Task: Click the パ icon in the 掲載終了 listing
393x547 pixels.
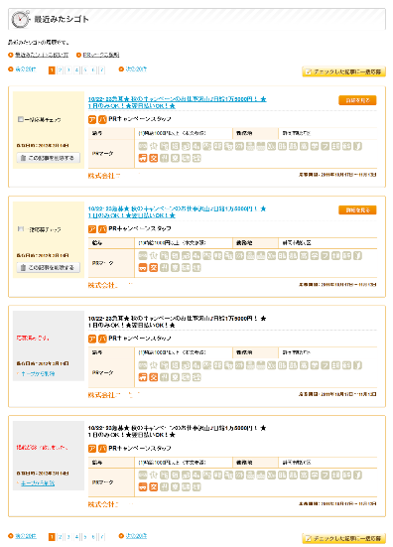Action: coord(102,449)
